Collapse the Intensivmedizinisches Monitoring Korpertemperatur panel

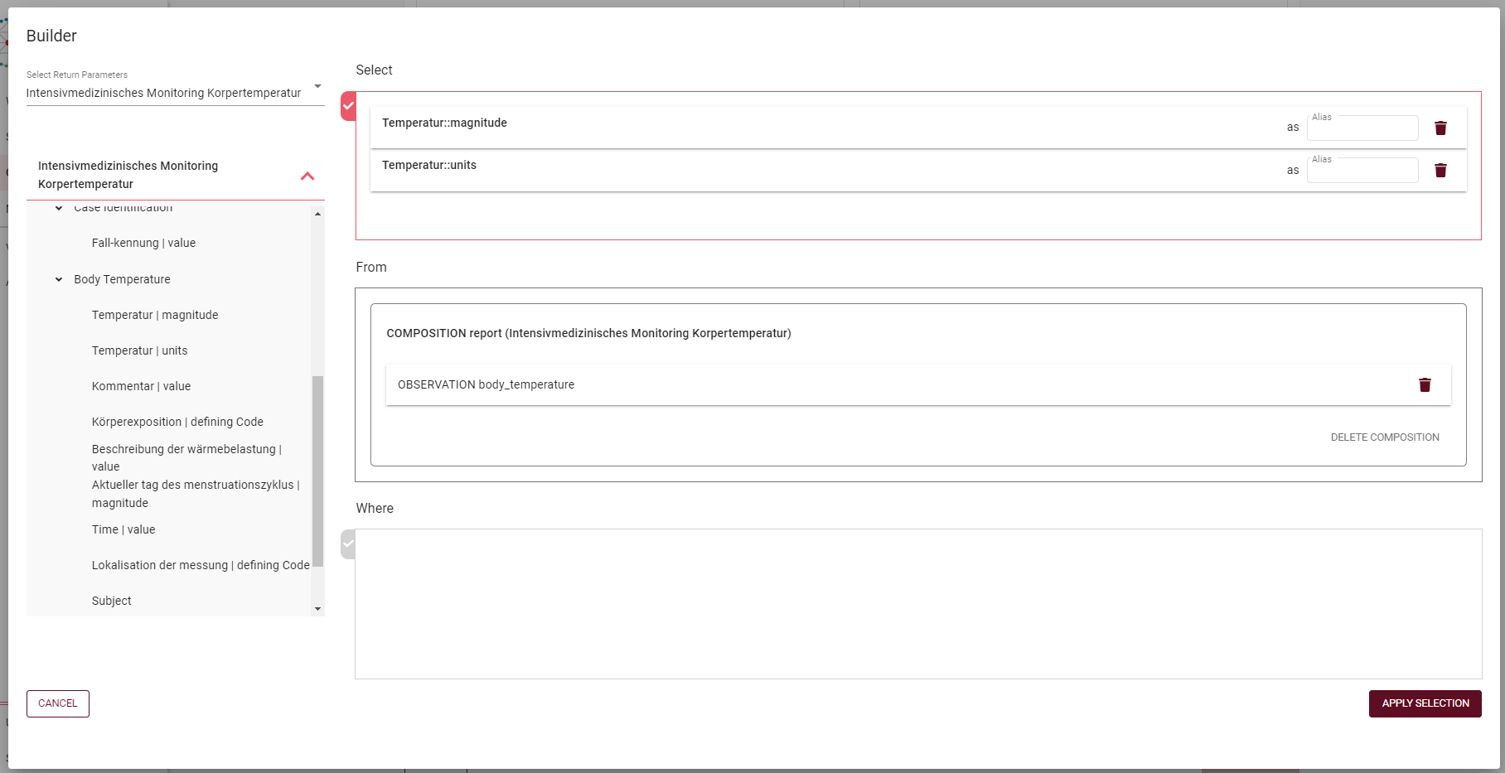tap(307, 176)
